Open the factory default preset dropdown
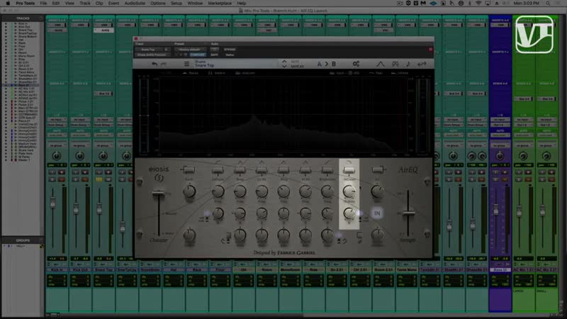The height and width of the screenshot is (319, 567). (190, 50)
